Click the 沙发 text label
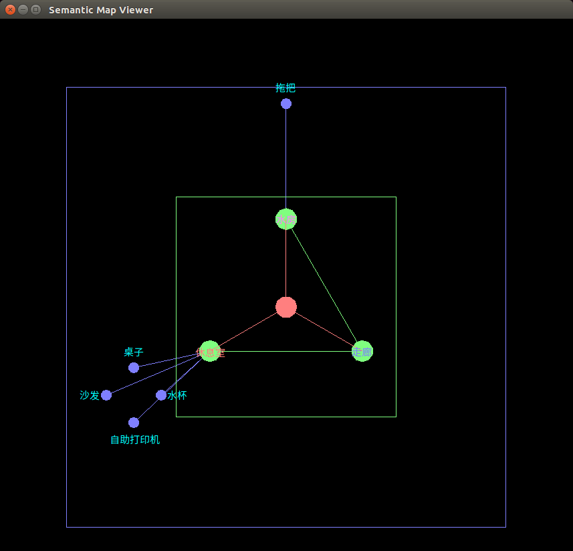573x551 pixels. point(90,395)
